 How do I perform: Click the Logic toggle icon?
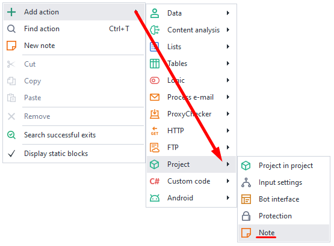pyautogui.click(x=155, y=80)
